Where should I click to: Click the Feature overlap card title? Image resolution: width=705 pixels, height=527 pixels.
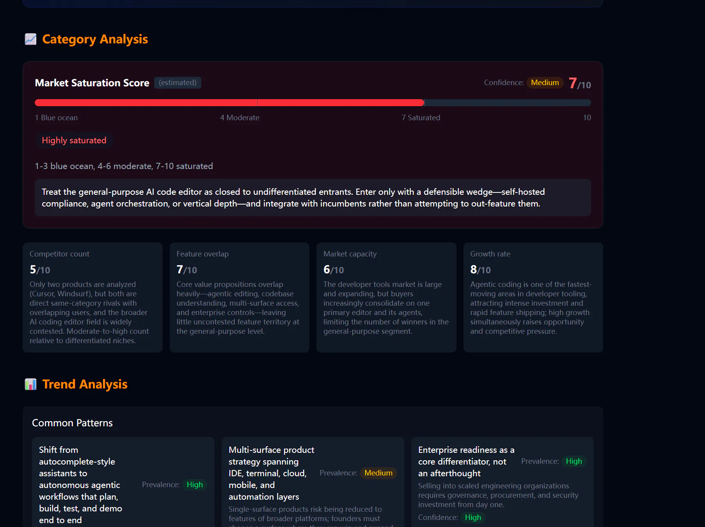click(202, 254)
